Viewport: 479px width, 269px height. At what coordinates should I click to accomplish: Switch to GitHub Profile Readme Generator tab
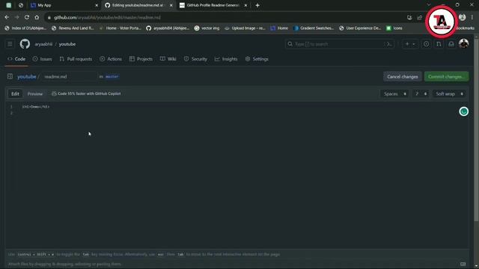point(213,5)
